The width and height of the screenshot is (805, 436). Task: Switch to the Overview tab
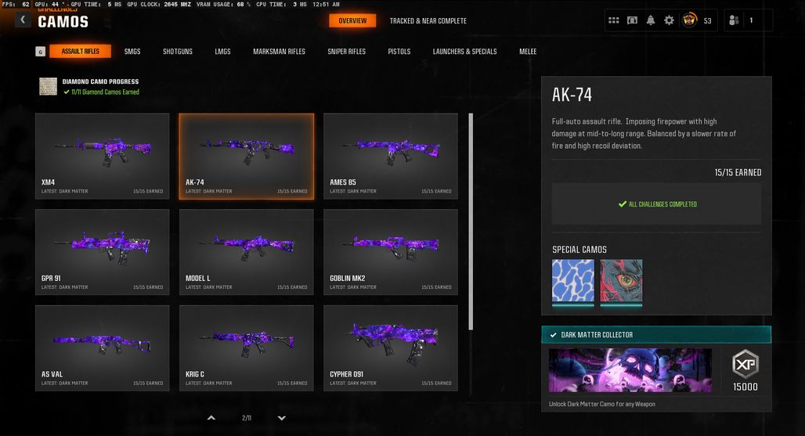point(352,20)
